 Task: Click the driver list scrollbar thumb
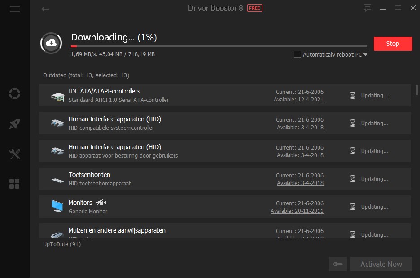coord(416,90)
